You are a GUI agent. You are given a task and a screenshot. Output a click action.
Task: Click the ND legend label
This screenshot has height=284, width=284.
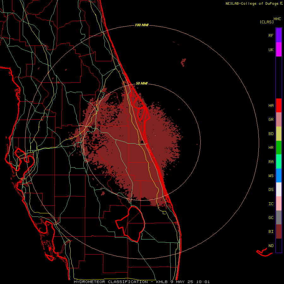click(x=271, y=246)
